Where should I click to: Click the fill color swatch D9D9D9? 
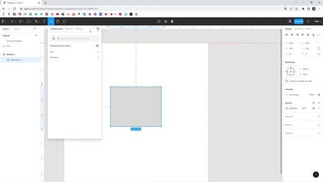pos(287,108)
